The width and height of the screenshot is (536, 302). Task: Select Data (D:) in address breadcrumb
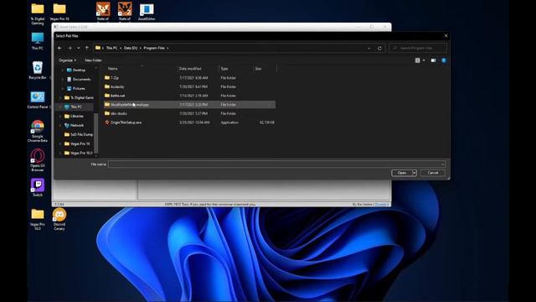[x=131, y=48]
